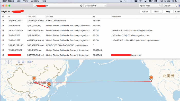Click the menu bar clock Tue 19 Sep
Image resolution: width=180 pixels, height=101 pixels.
pos(168,1)
